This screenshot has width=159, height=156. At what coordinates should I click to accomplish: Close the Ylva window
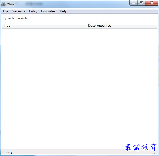152,3
